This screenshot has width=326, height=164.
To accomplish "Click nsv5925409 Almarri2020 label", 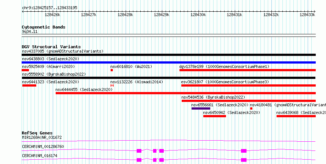I will pyautogui.click(x=48, y=66).
